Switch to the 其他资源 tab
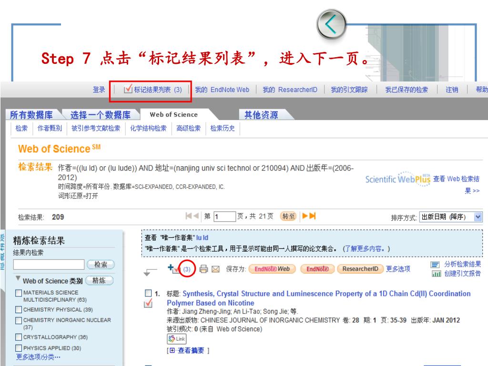Image resolution: width=488 pixels, height=366 pixels. point(261,115)
